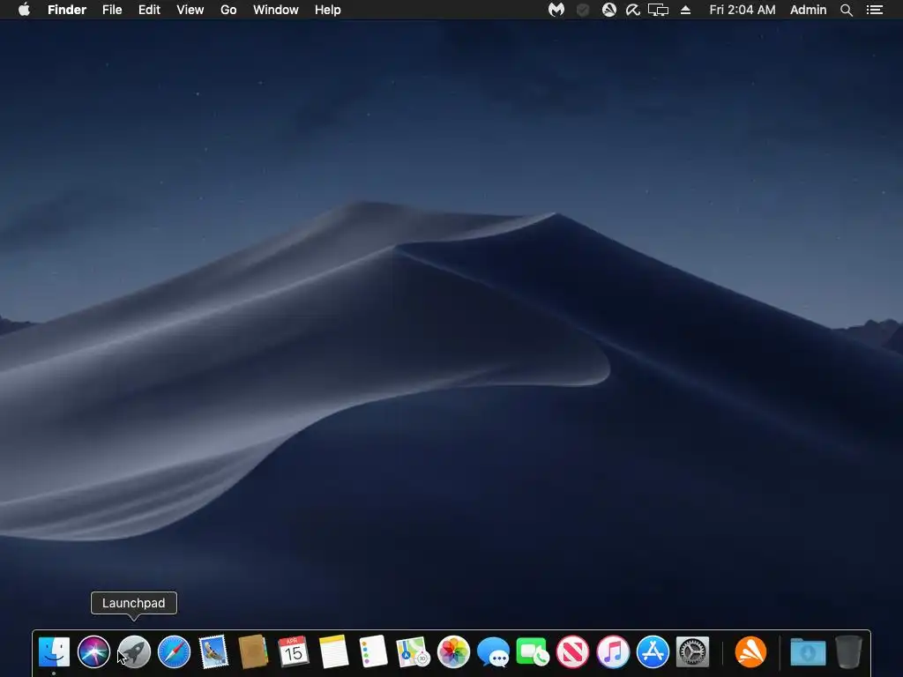Open FaceTime green camera icon
This screenshot has width=903, height=677.
coord(533,652)
